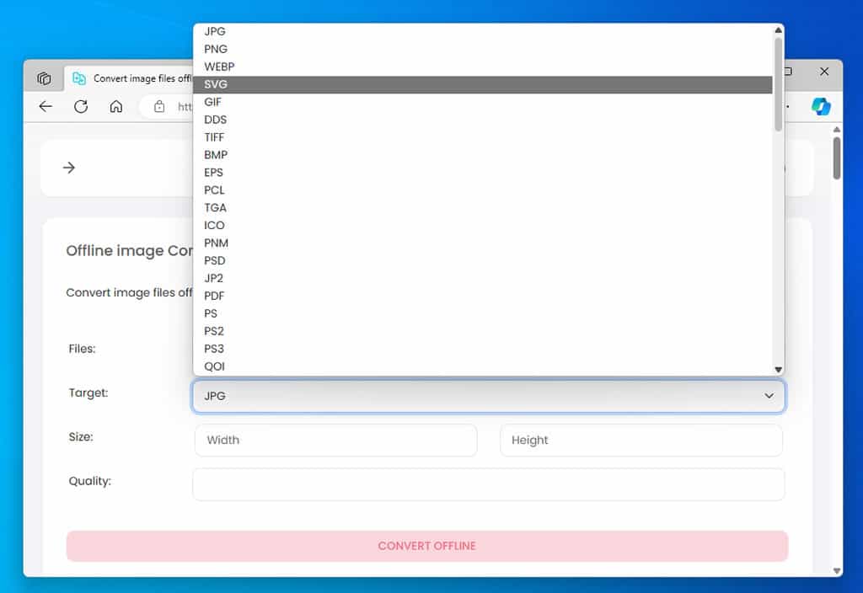Choose ICO from the list
Image resolution: width=863 pixels, height=593 pixels.
(x=483, y=225)
